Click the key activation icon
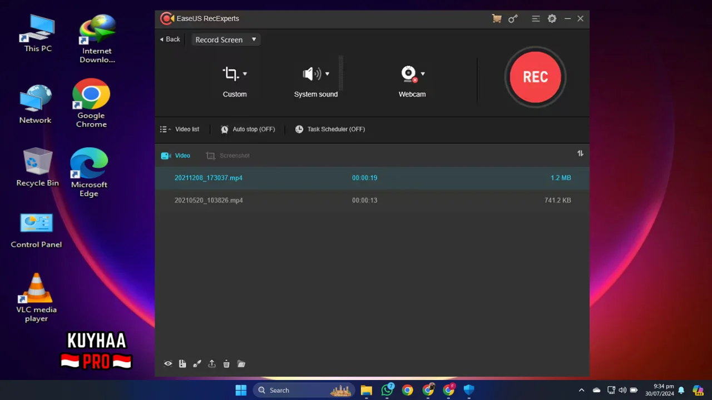The height and width of the screenshot is (400, 712). (513, 18)
